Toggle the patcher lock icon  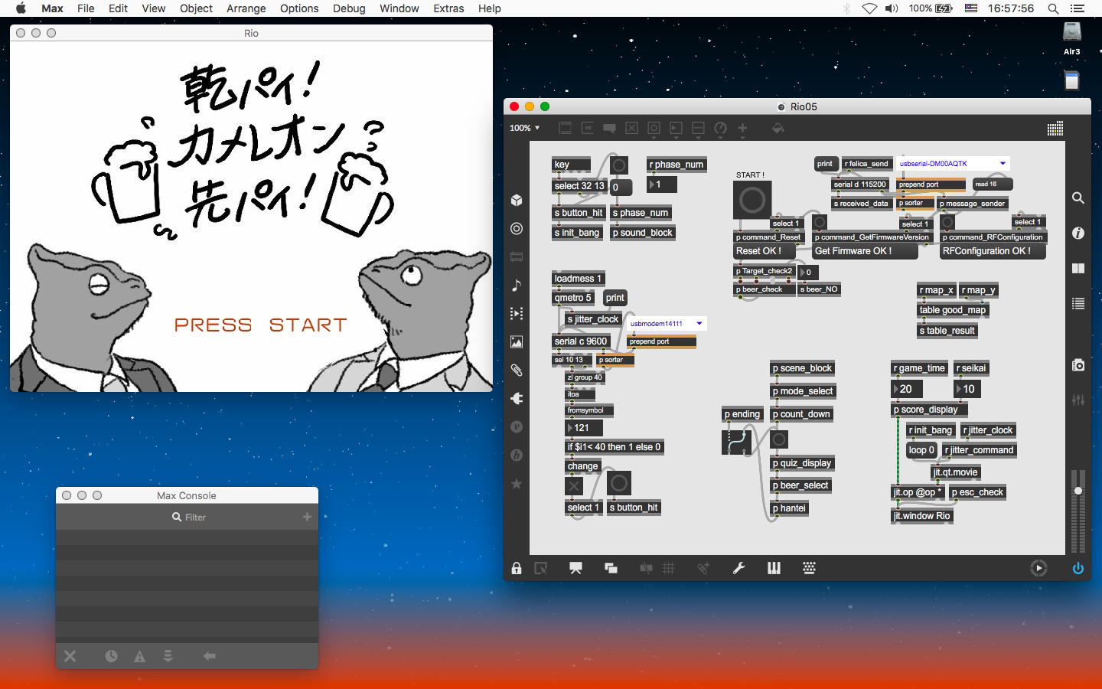pos(517,568)
